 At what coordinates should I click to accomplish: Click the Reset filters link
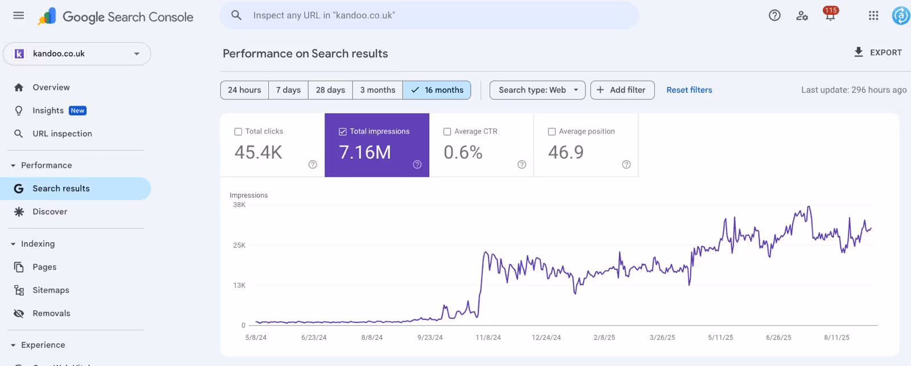[x=689, y=90]
